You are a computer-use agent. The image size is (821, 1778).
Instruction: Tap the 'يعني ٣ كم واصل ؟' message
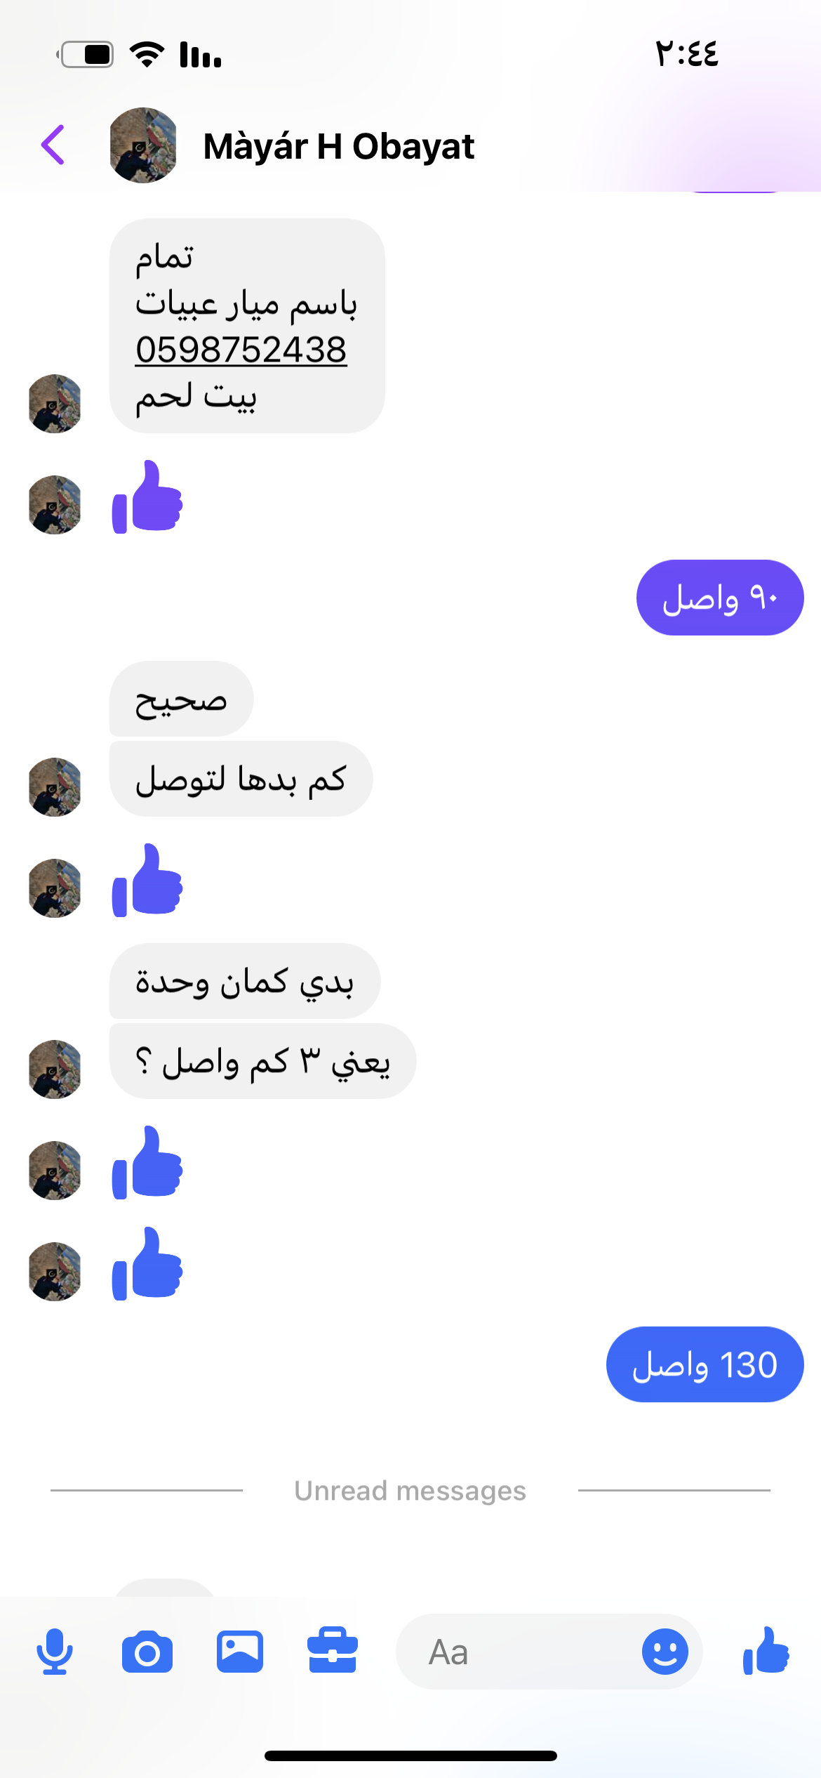click(x=263, y=1061)
